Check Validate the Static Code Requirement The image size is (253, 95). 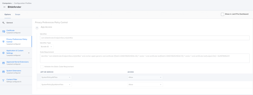(x=42, y=67)
